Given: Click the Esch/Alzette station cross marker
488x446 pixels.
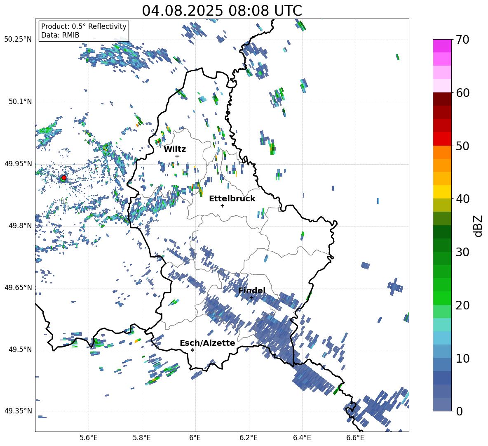Looking at the screenshot, I should (x=192, y=350).
